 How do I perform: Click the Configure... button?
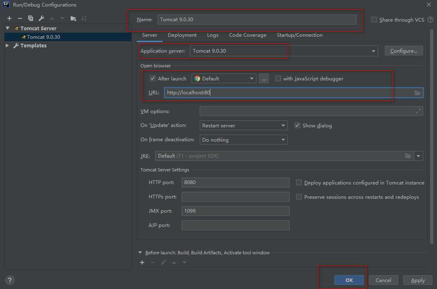pyautogui.click(x=404, y=51)
